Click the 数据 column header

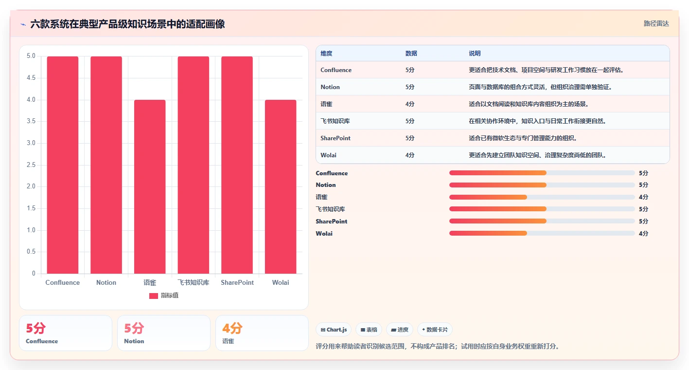coord(411,54)
